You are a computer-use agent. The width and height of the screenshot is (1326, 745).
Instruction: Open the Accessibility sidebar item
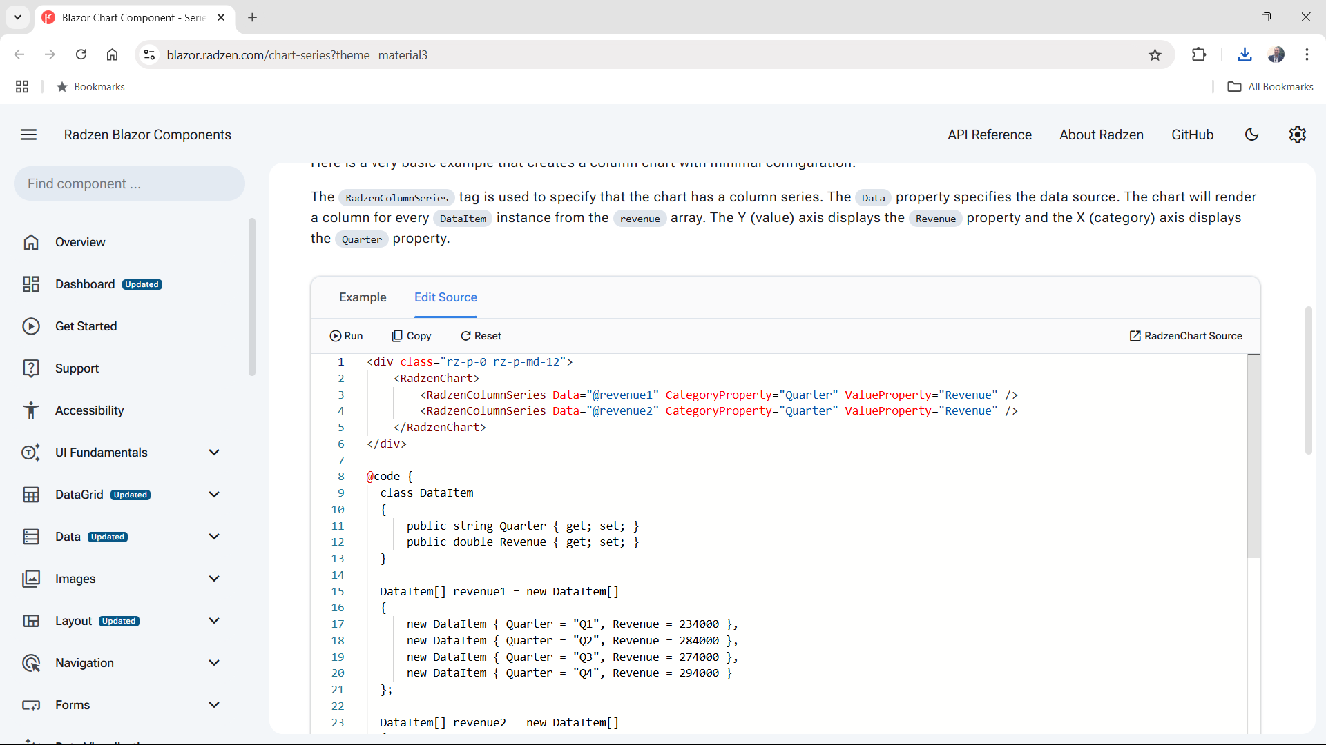tap(89, 410)
